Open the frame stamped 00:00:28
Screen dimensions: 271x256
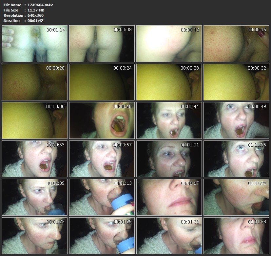(169, 82)
